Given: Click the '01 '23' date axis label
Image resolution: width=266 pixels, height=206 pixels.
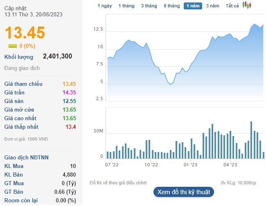Looking at the screenshot, I should (x=191, y=165).
